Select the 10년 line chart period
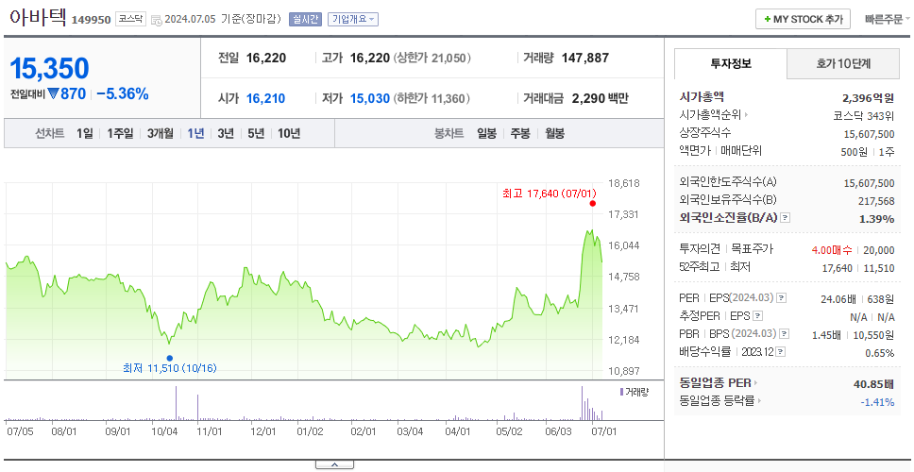The height and width of the screenshot is (472, 914). [289, 133]
